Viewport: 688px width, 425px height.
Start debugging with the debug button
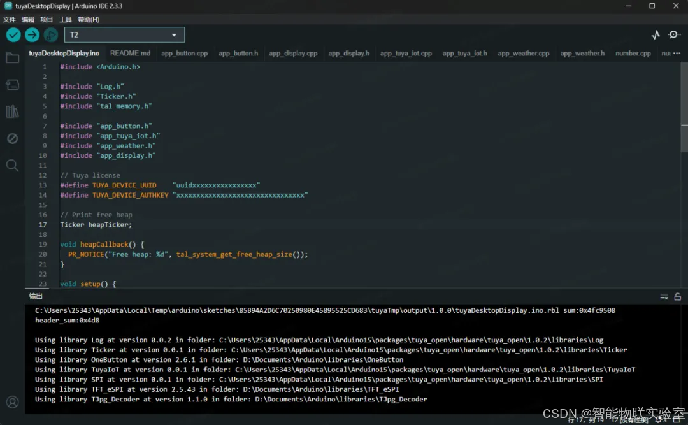(x=50, y=34)
